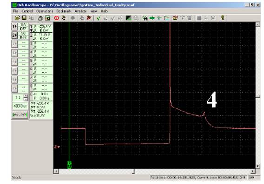Viewport: 264px width, 184px height.
Task: Click the grey round record button
Action: [x=73, y=18]
